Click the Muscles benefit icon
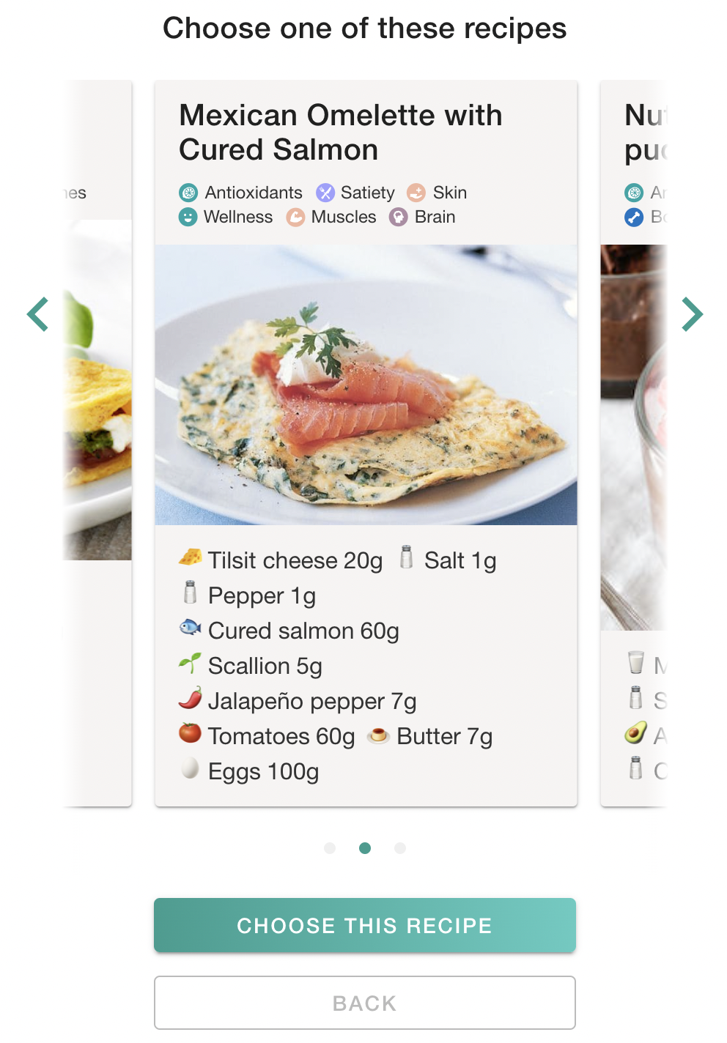 click(x=295, y=217)
